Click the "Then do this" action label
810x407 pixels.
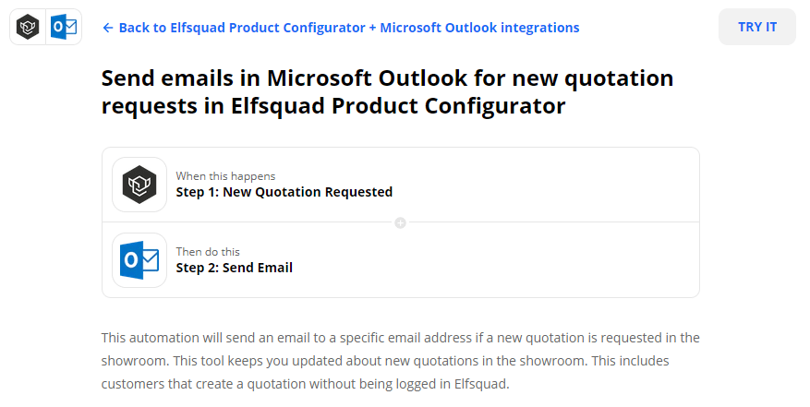(x=208, y=251)
